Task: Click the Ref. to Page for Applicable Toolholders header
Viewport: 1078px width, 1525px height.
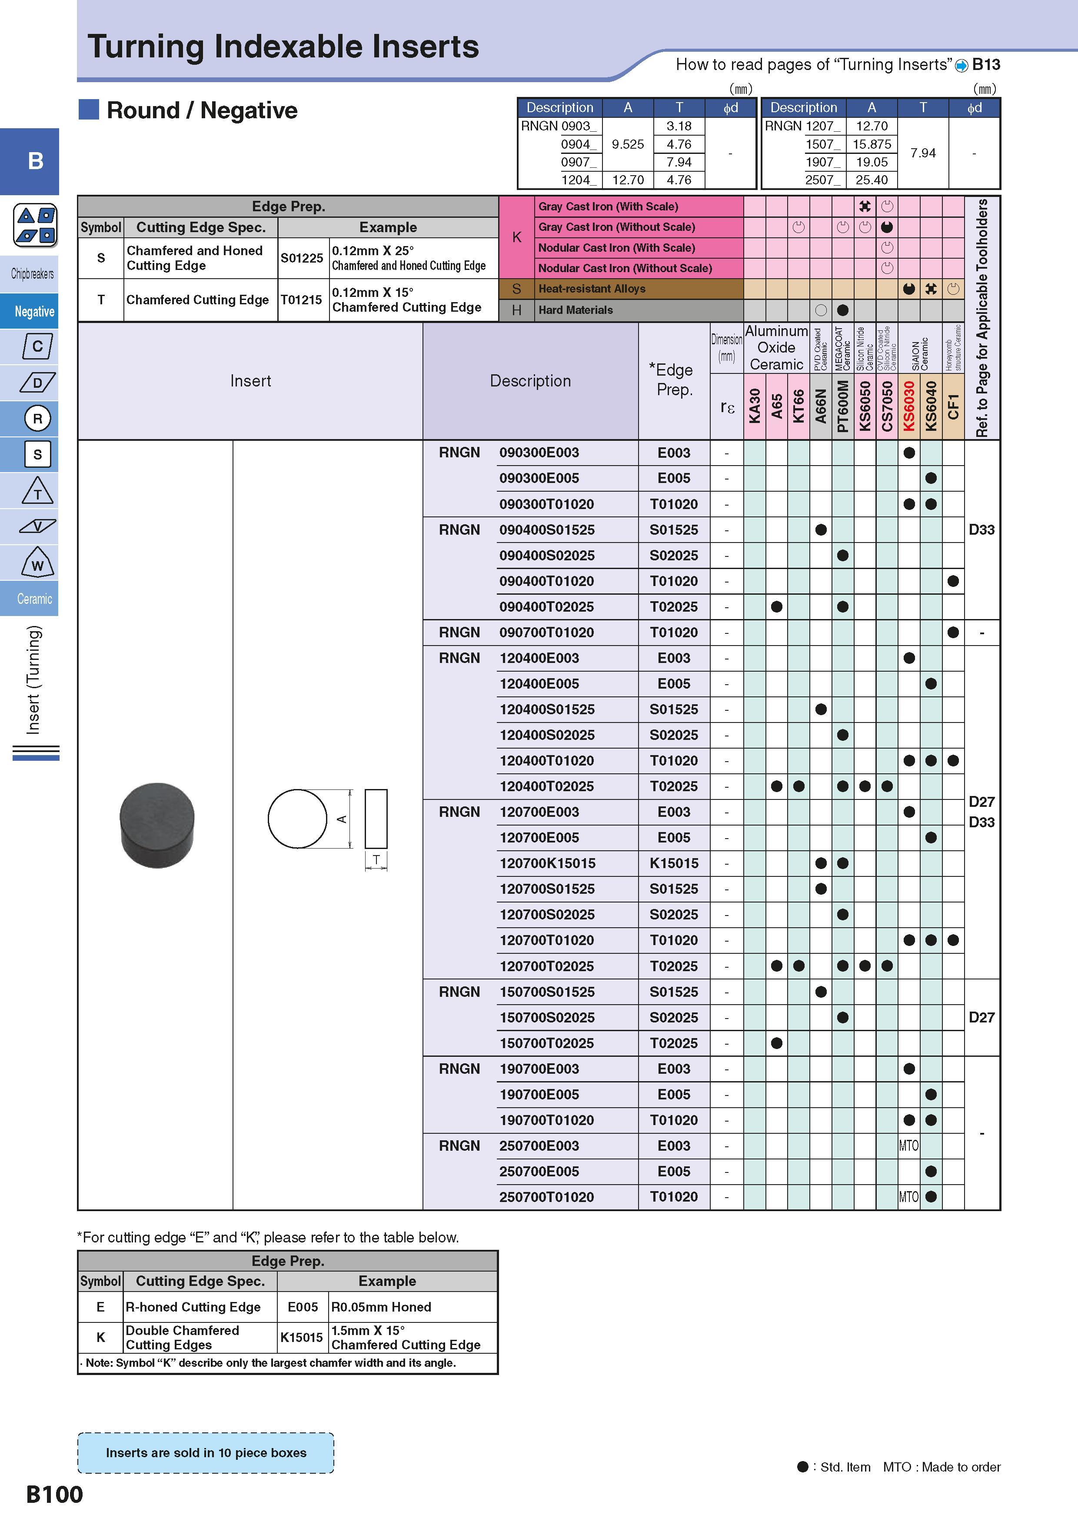Action: coord(982,317)
